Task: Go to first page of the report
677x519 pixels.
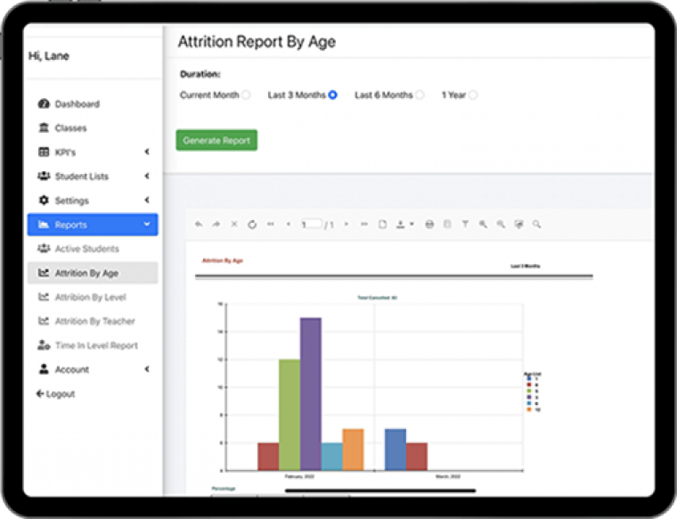Action: pos(271,224)
